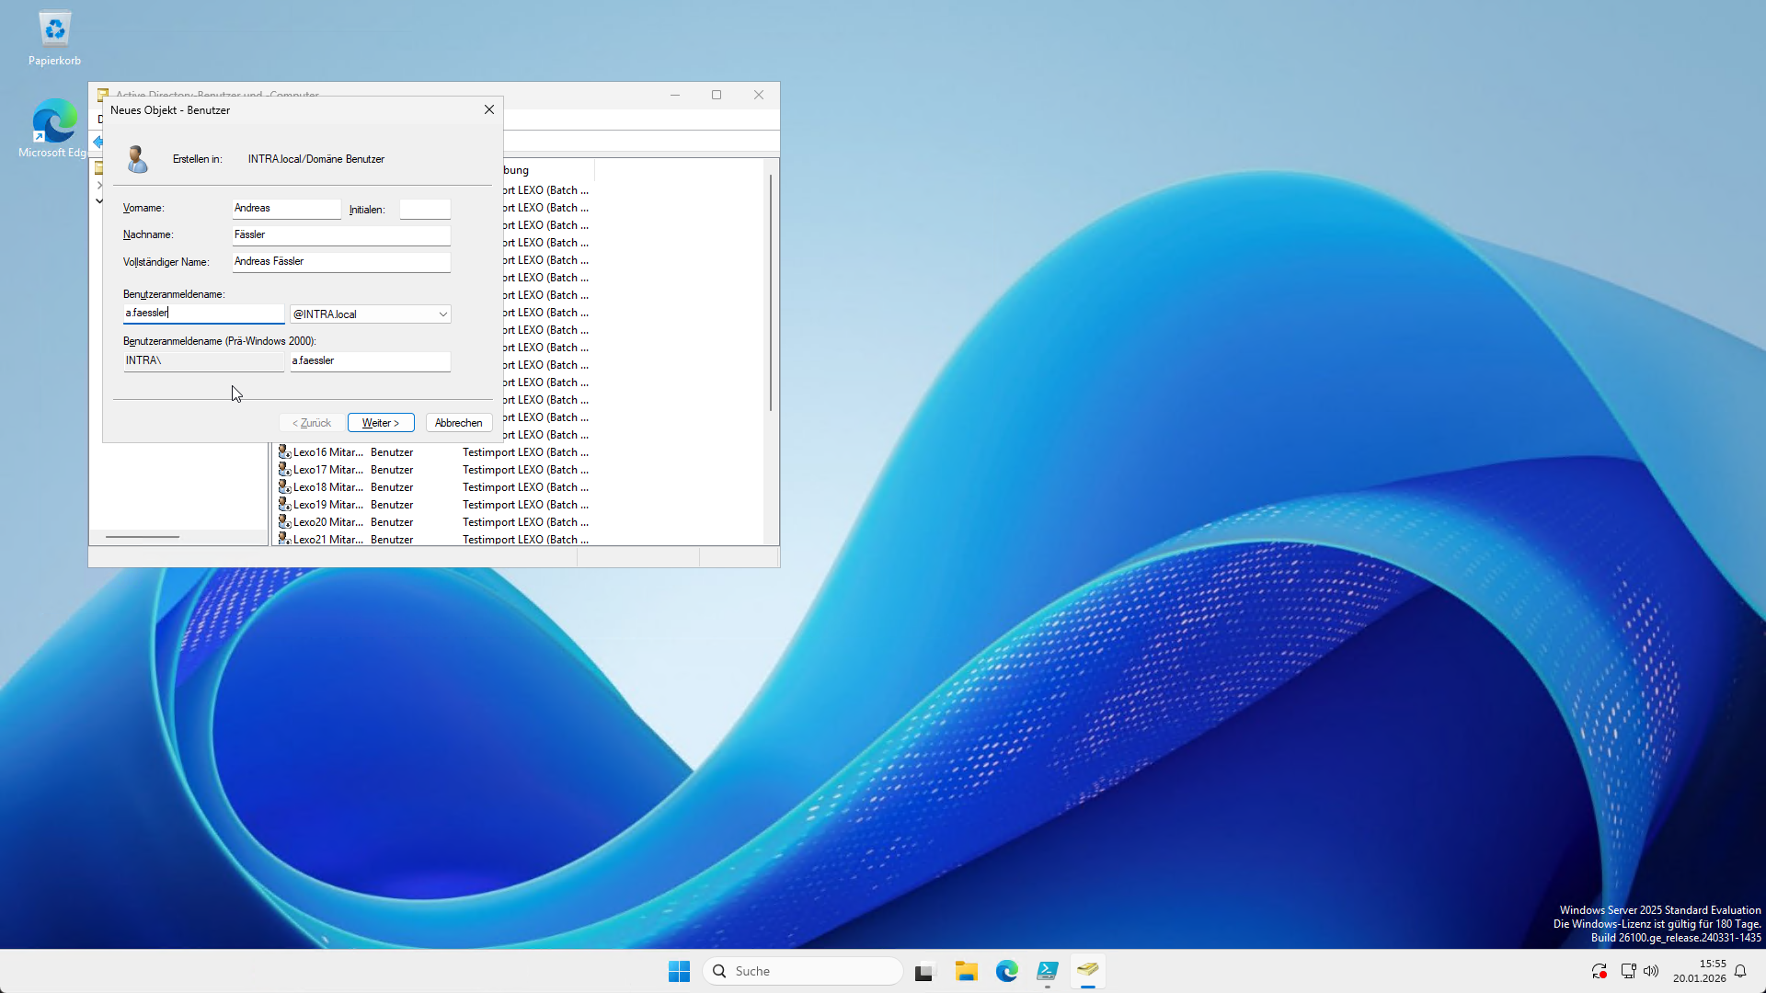This screenshot has height=993, width=1766.
Task: Click the user list vertical scrollbar
Action: (x=771, y=294)
